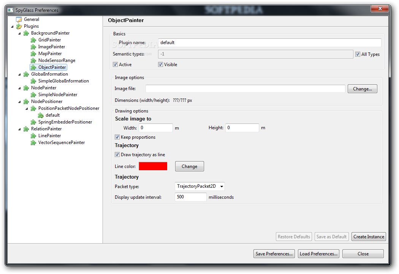Click the Load Preferences... button
399x274 pixels.
click(318, 253)
